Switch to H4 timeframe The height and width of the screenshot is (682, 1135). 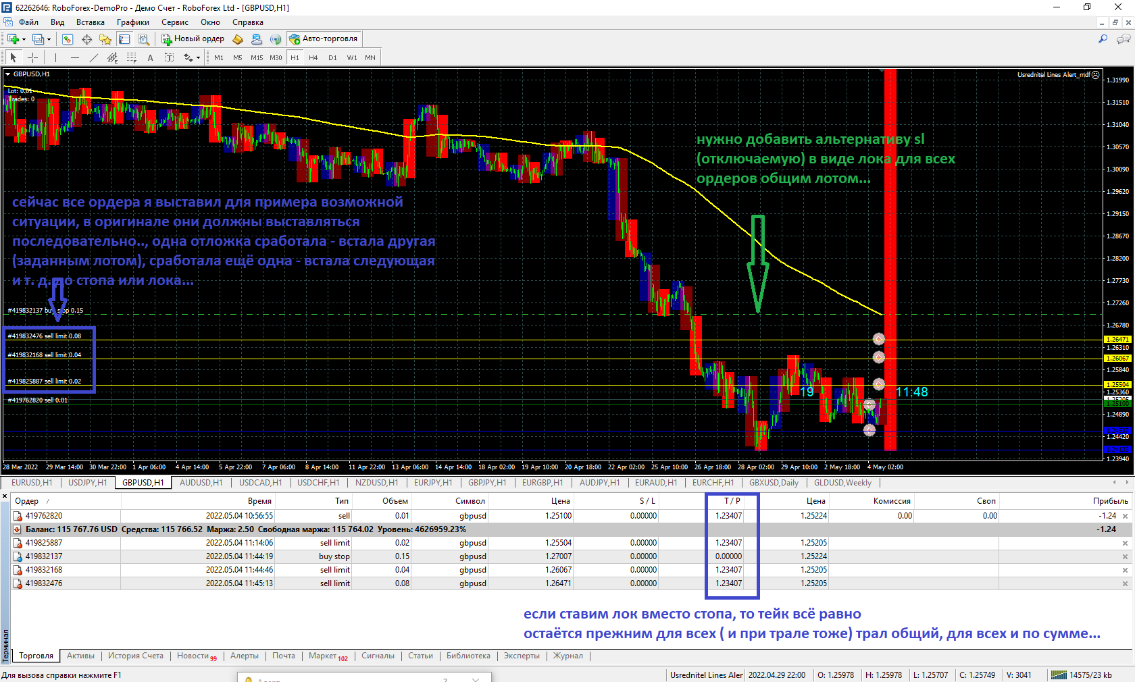(x=313, y=57)
